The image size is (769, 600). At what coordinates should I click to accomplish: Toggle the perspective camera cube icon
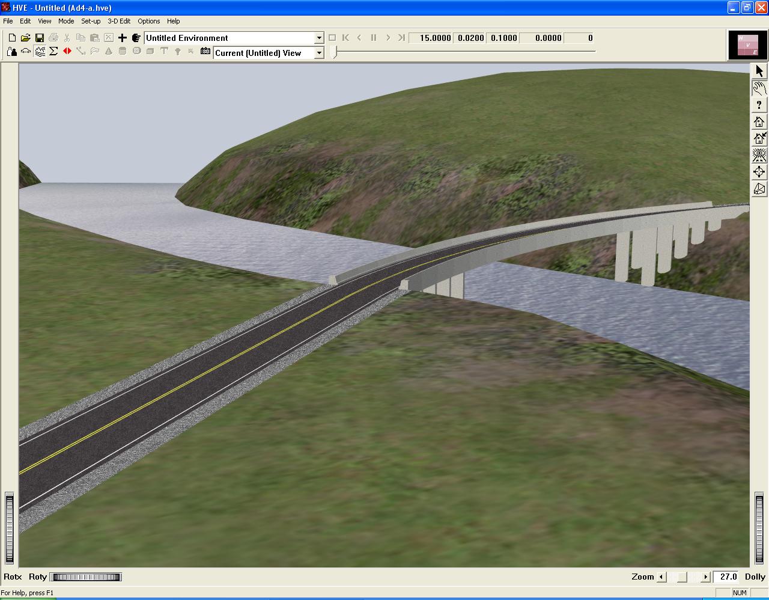759,189
